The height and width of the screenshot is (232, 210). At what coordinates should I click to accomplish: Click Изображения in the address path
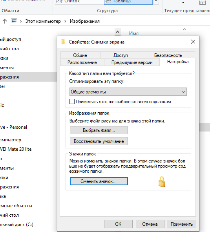pyautogui.click(x=85, y=21)
